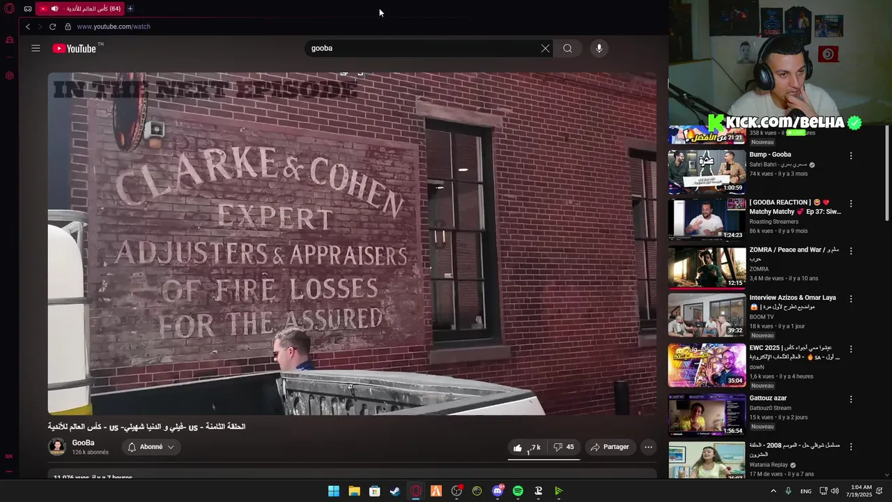This screenshot has width=892, height=502.
Task: Open a new browser tab
Action: [x=130, y=9]
